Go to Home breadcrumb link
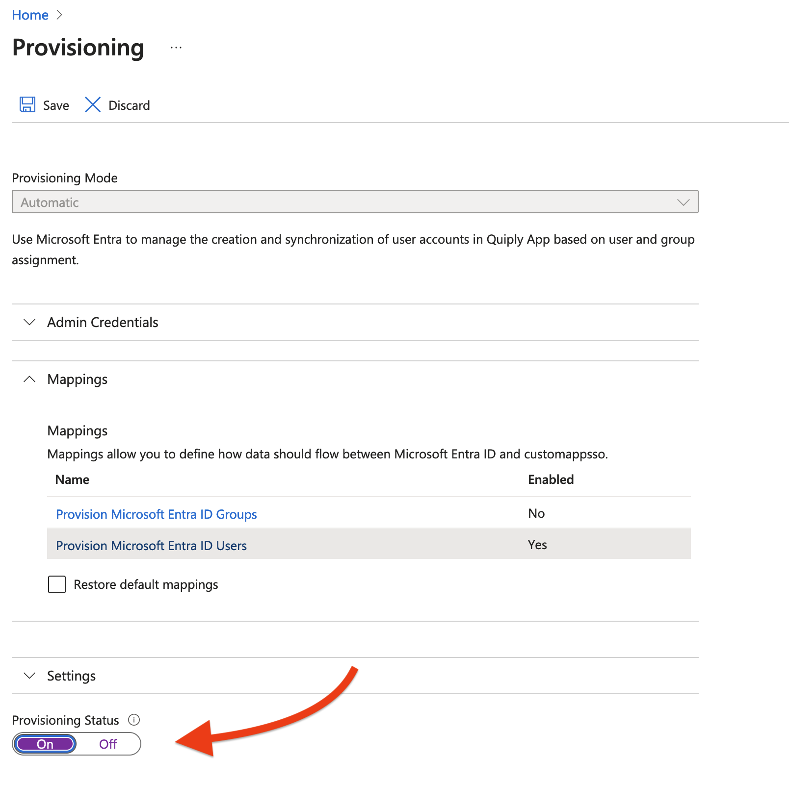The width and height of the screenshot is (789, 808). (x=30, y=15)
